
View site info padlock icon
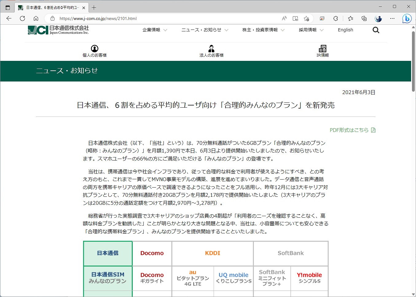pyautogui.click(x=53, y=18)
